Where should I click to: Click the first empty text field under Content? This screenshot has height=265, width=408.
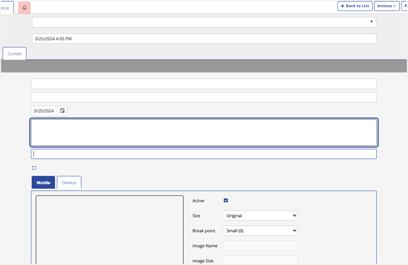click(x=204, y=84)
